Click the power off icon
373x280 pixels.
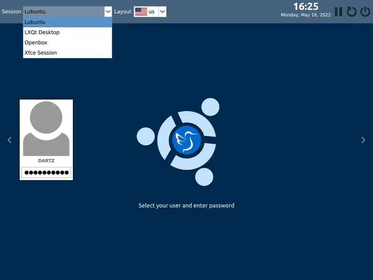pyautogui.click(x=365, y=12)
